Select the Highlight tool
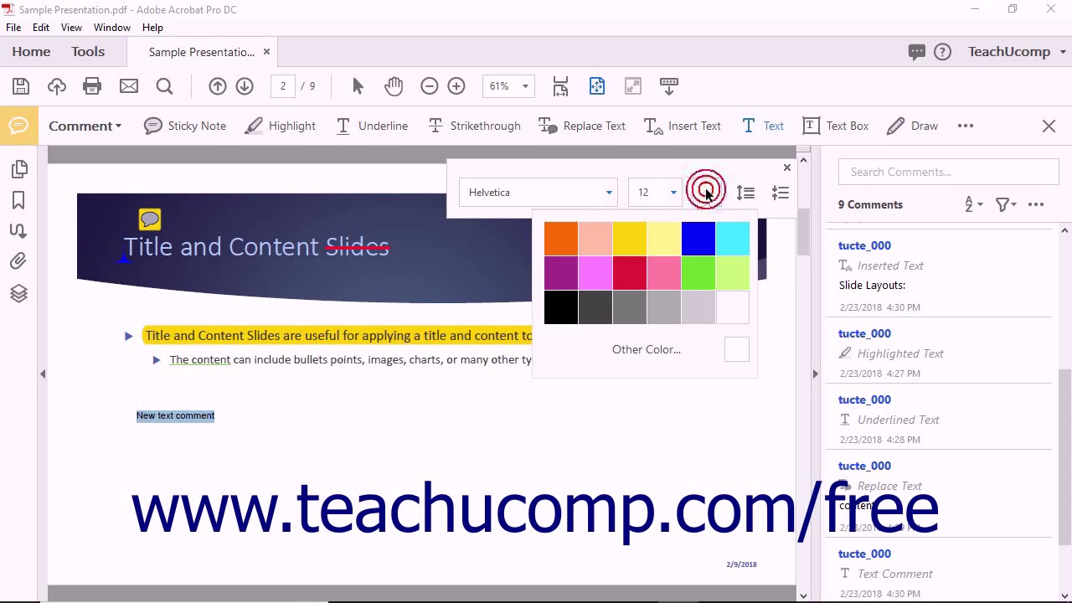Screen dimensions: 1072x603 tap(281, 126)
